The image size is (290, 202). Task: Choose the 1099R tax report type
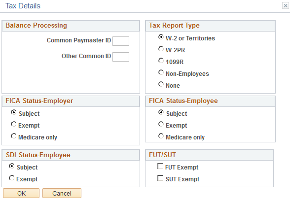pos(161,61)
